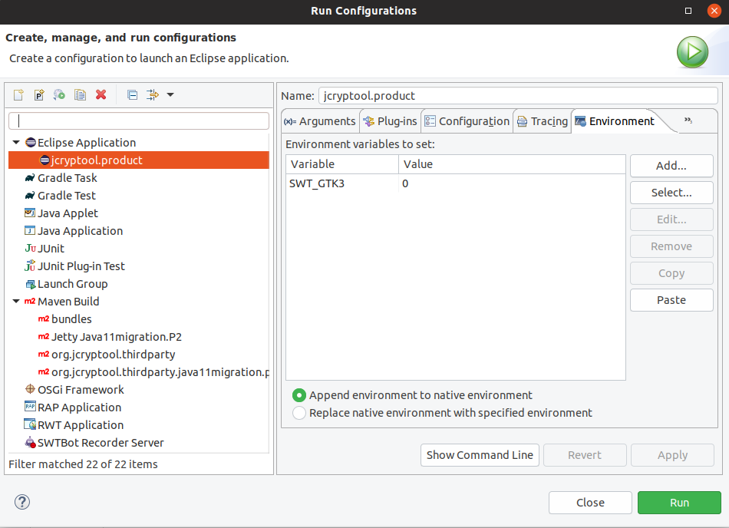Switch to the Arguments tab
Screen dimensions: 729x528
(320, 121)
